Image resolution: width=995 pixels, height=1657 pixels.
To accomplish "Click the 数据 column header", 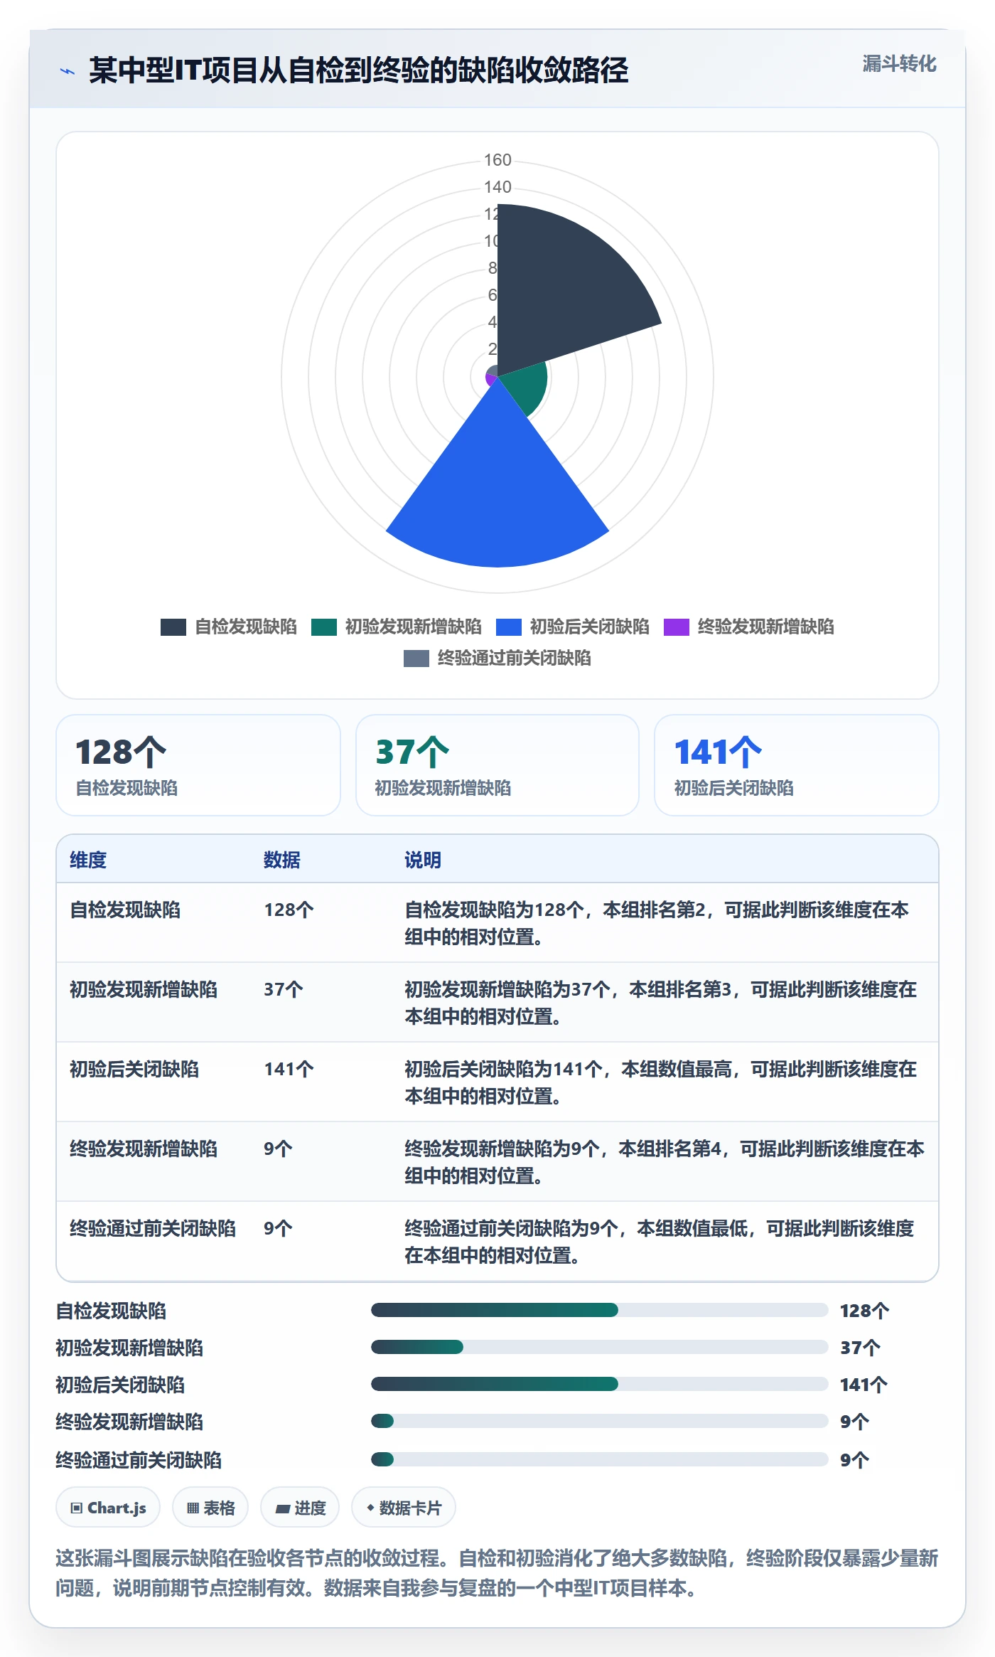I will click(x=282, y=860).
